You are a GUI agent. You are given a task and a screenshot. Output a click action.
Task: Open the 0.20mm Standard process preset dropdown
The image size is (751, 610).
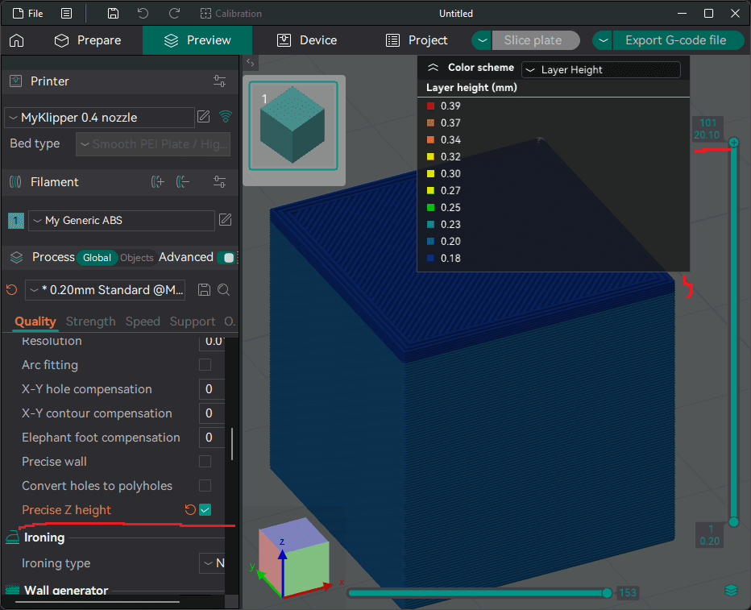click(x=106, y=289)
